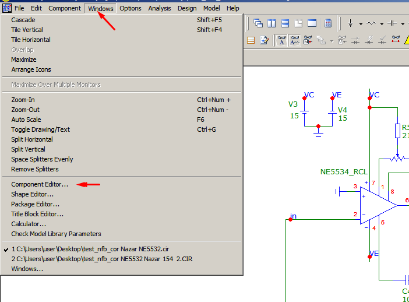Select the Capacitor component tool
Viewport: 409px width, 302px height.
(x=392, y=23)
